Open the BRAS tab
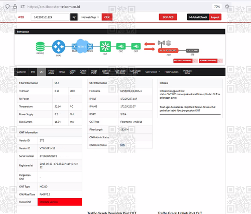 point(62,72)
